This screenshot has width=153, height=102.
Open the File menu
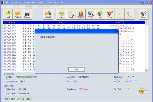4,6
